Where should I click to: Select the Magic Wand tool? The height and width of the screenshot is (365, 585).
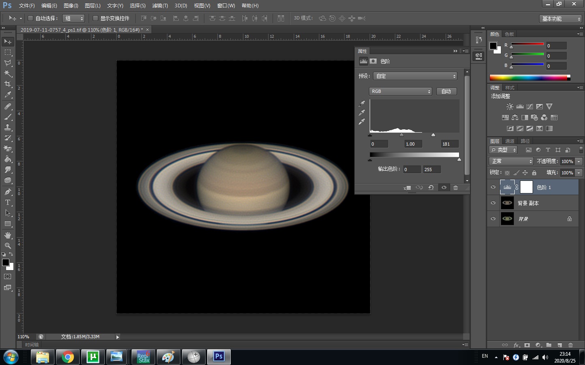pos(8,73)
